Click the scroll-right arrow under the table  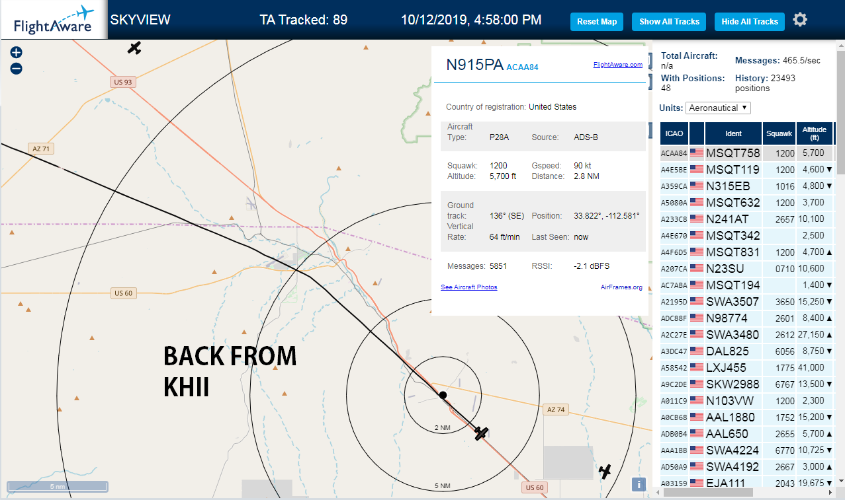tap(830, 492)
